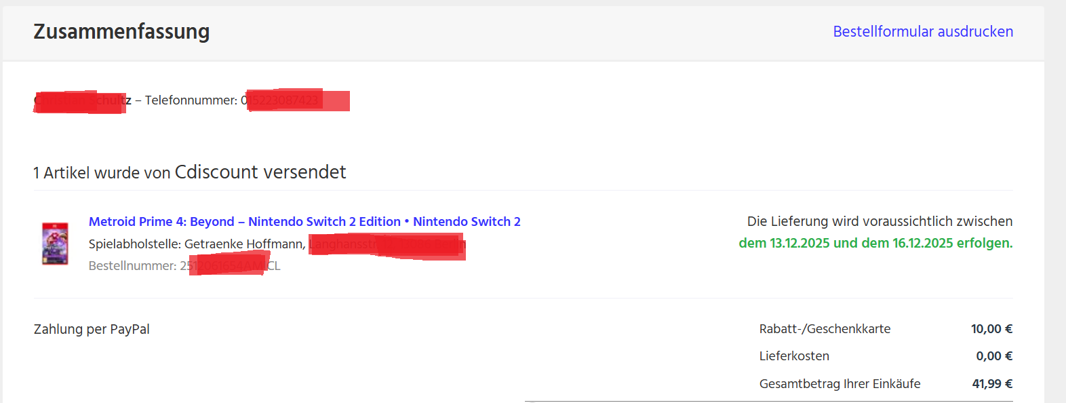The image size is (1066, 403).
Task: Open the Bestellformular ausdrucken link
Action: [x=923, y=31]
